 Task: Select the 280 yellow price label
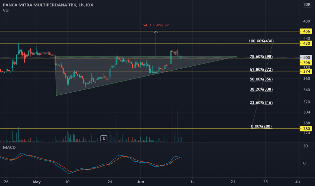(x=306, y=129)
